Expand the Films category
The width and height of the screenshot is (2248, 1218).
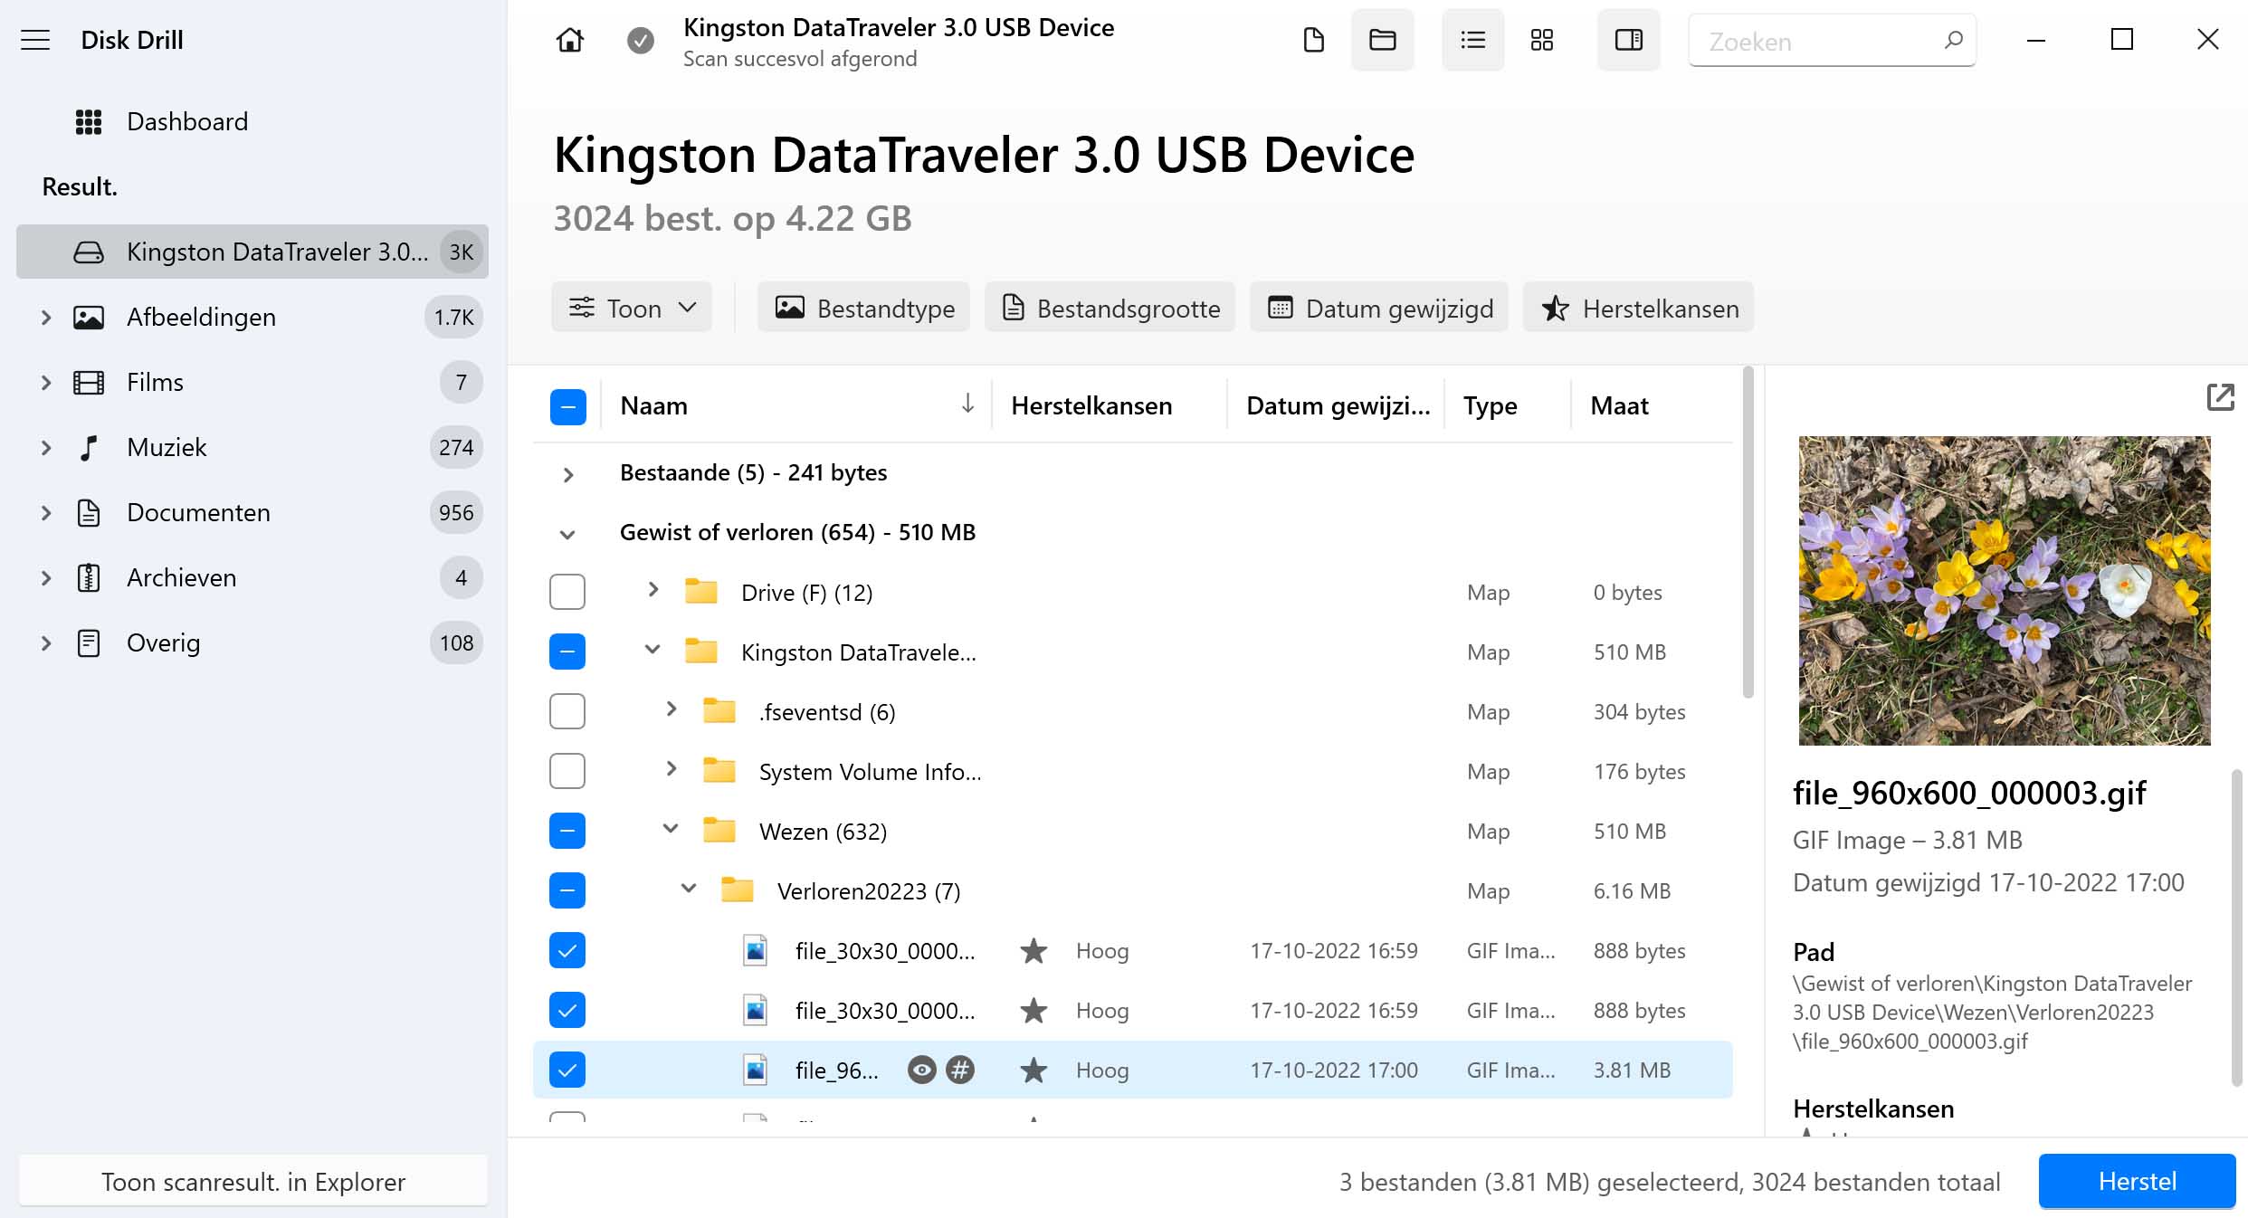click(x=46, y=382)
